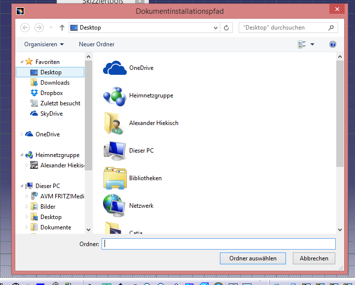355x285 pixels.
Task: Cancel with the Abbrechen button
Action: tap(314, 258)
